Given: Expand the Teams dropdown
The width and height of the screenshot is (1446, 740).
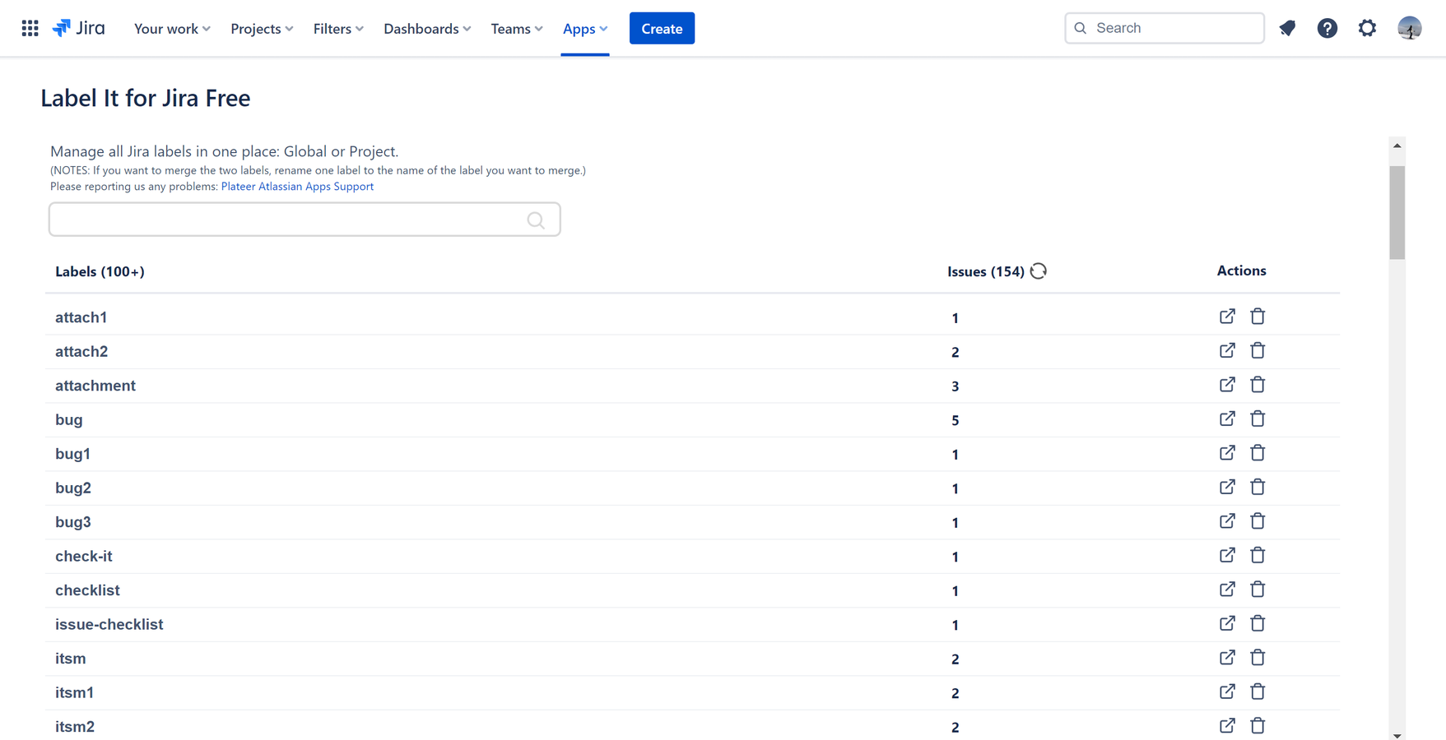Looking at the screenshot, I should (517, 28).
